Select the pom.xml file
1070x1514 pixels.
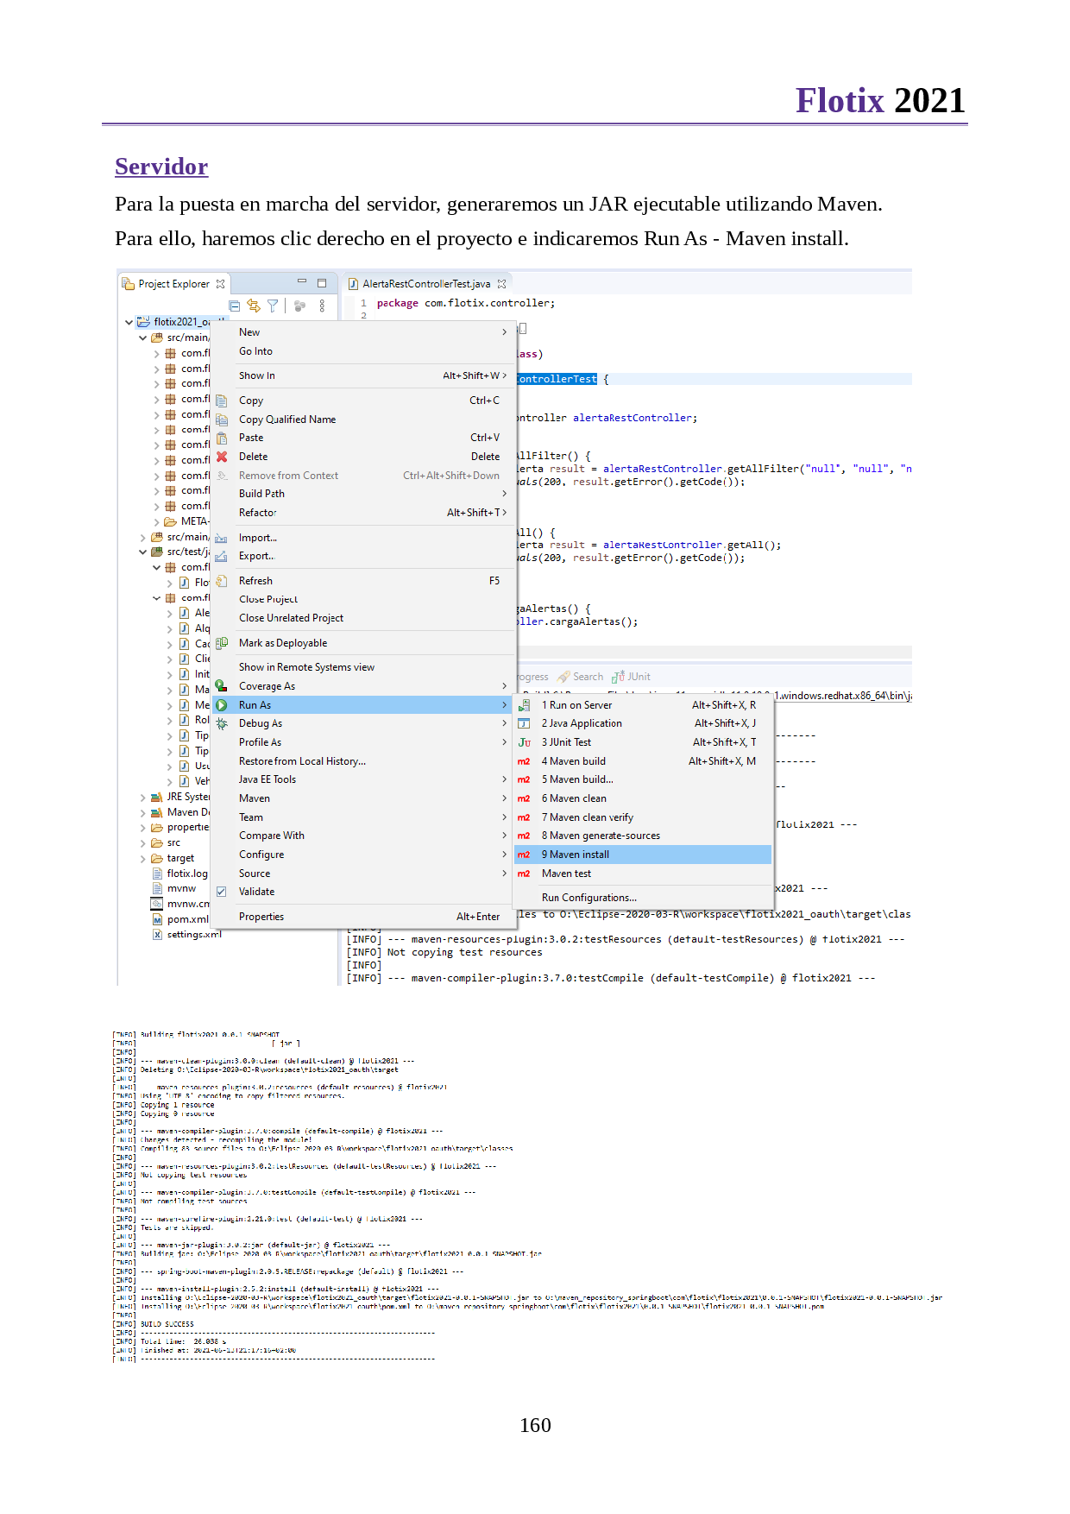click(x=180, y=919)
